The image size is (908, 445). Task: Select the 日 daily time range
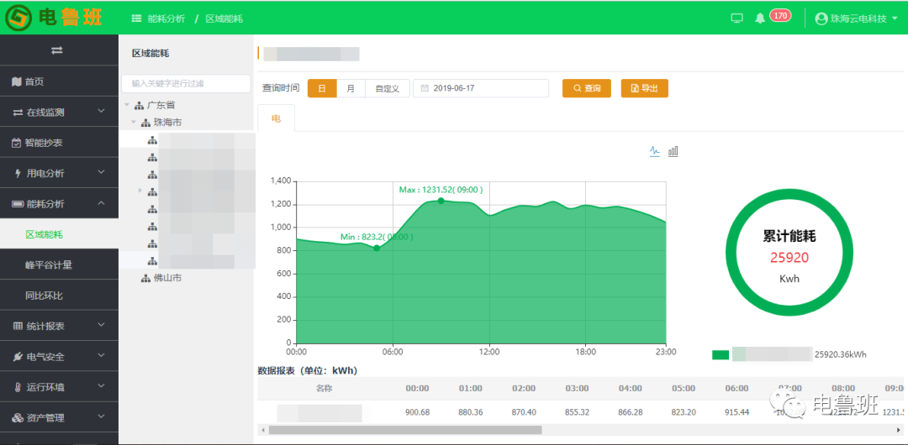pos(322,88)
